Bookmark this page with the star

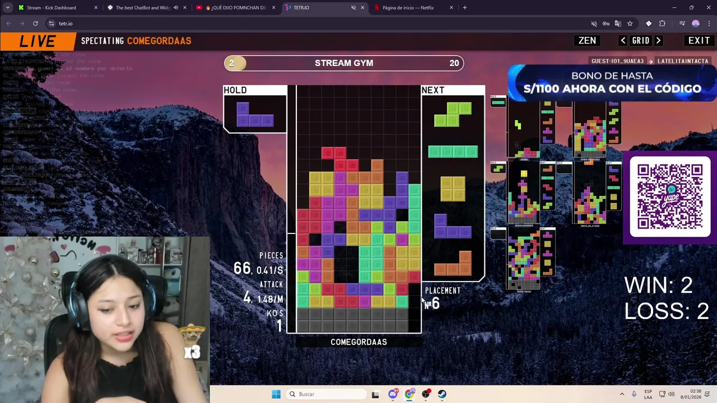tap(630, 24)
